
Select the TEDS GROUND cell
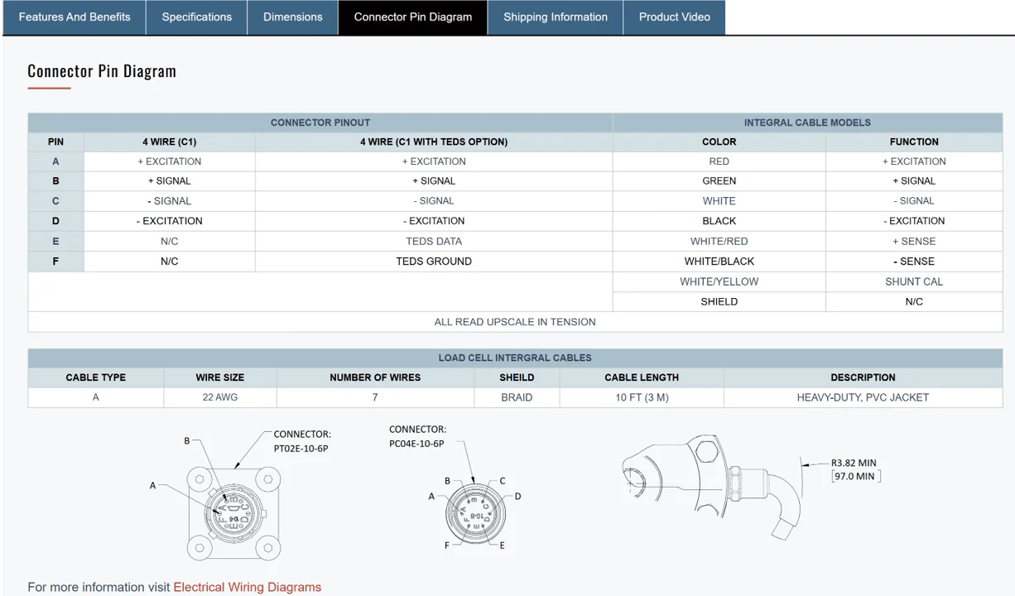(434, 262)
